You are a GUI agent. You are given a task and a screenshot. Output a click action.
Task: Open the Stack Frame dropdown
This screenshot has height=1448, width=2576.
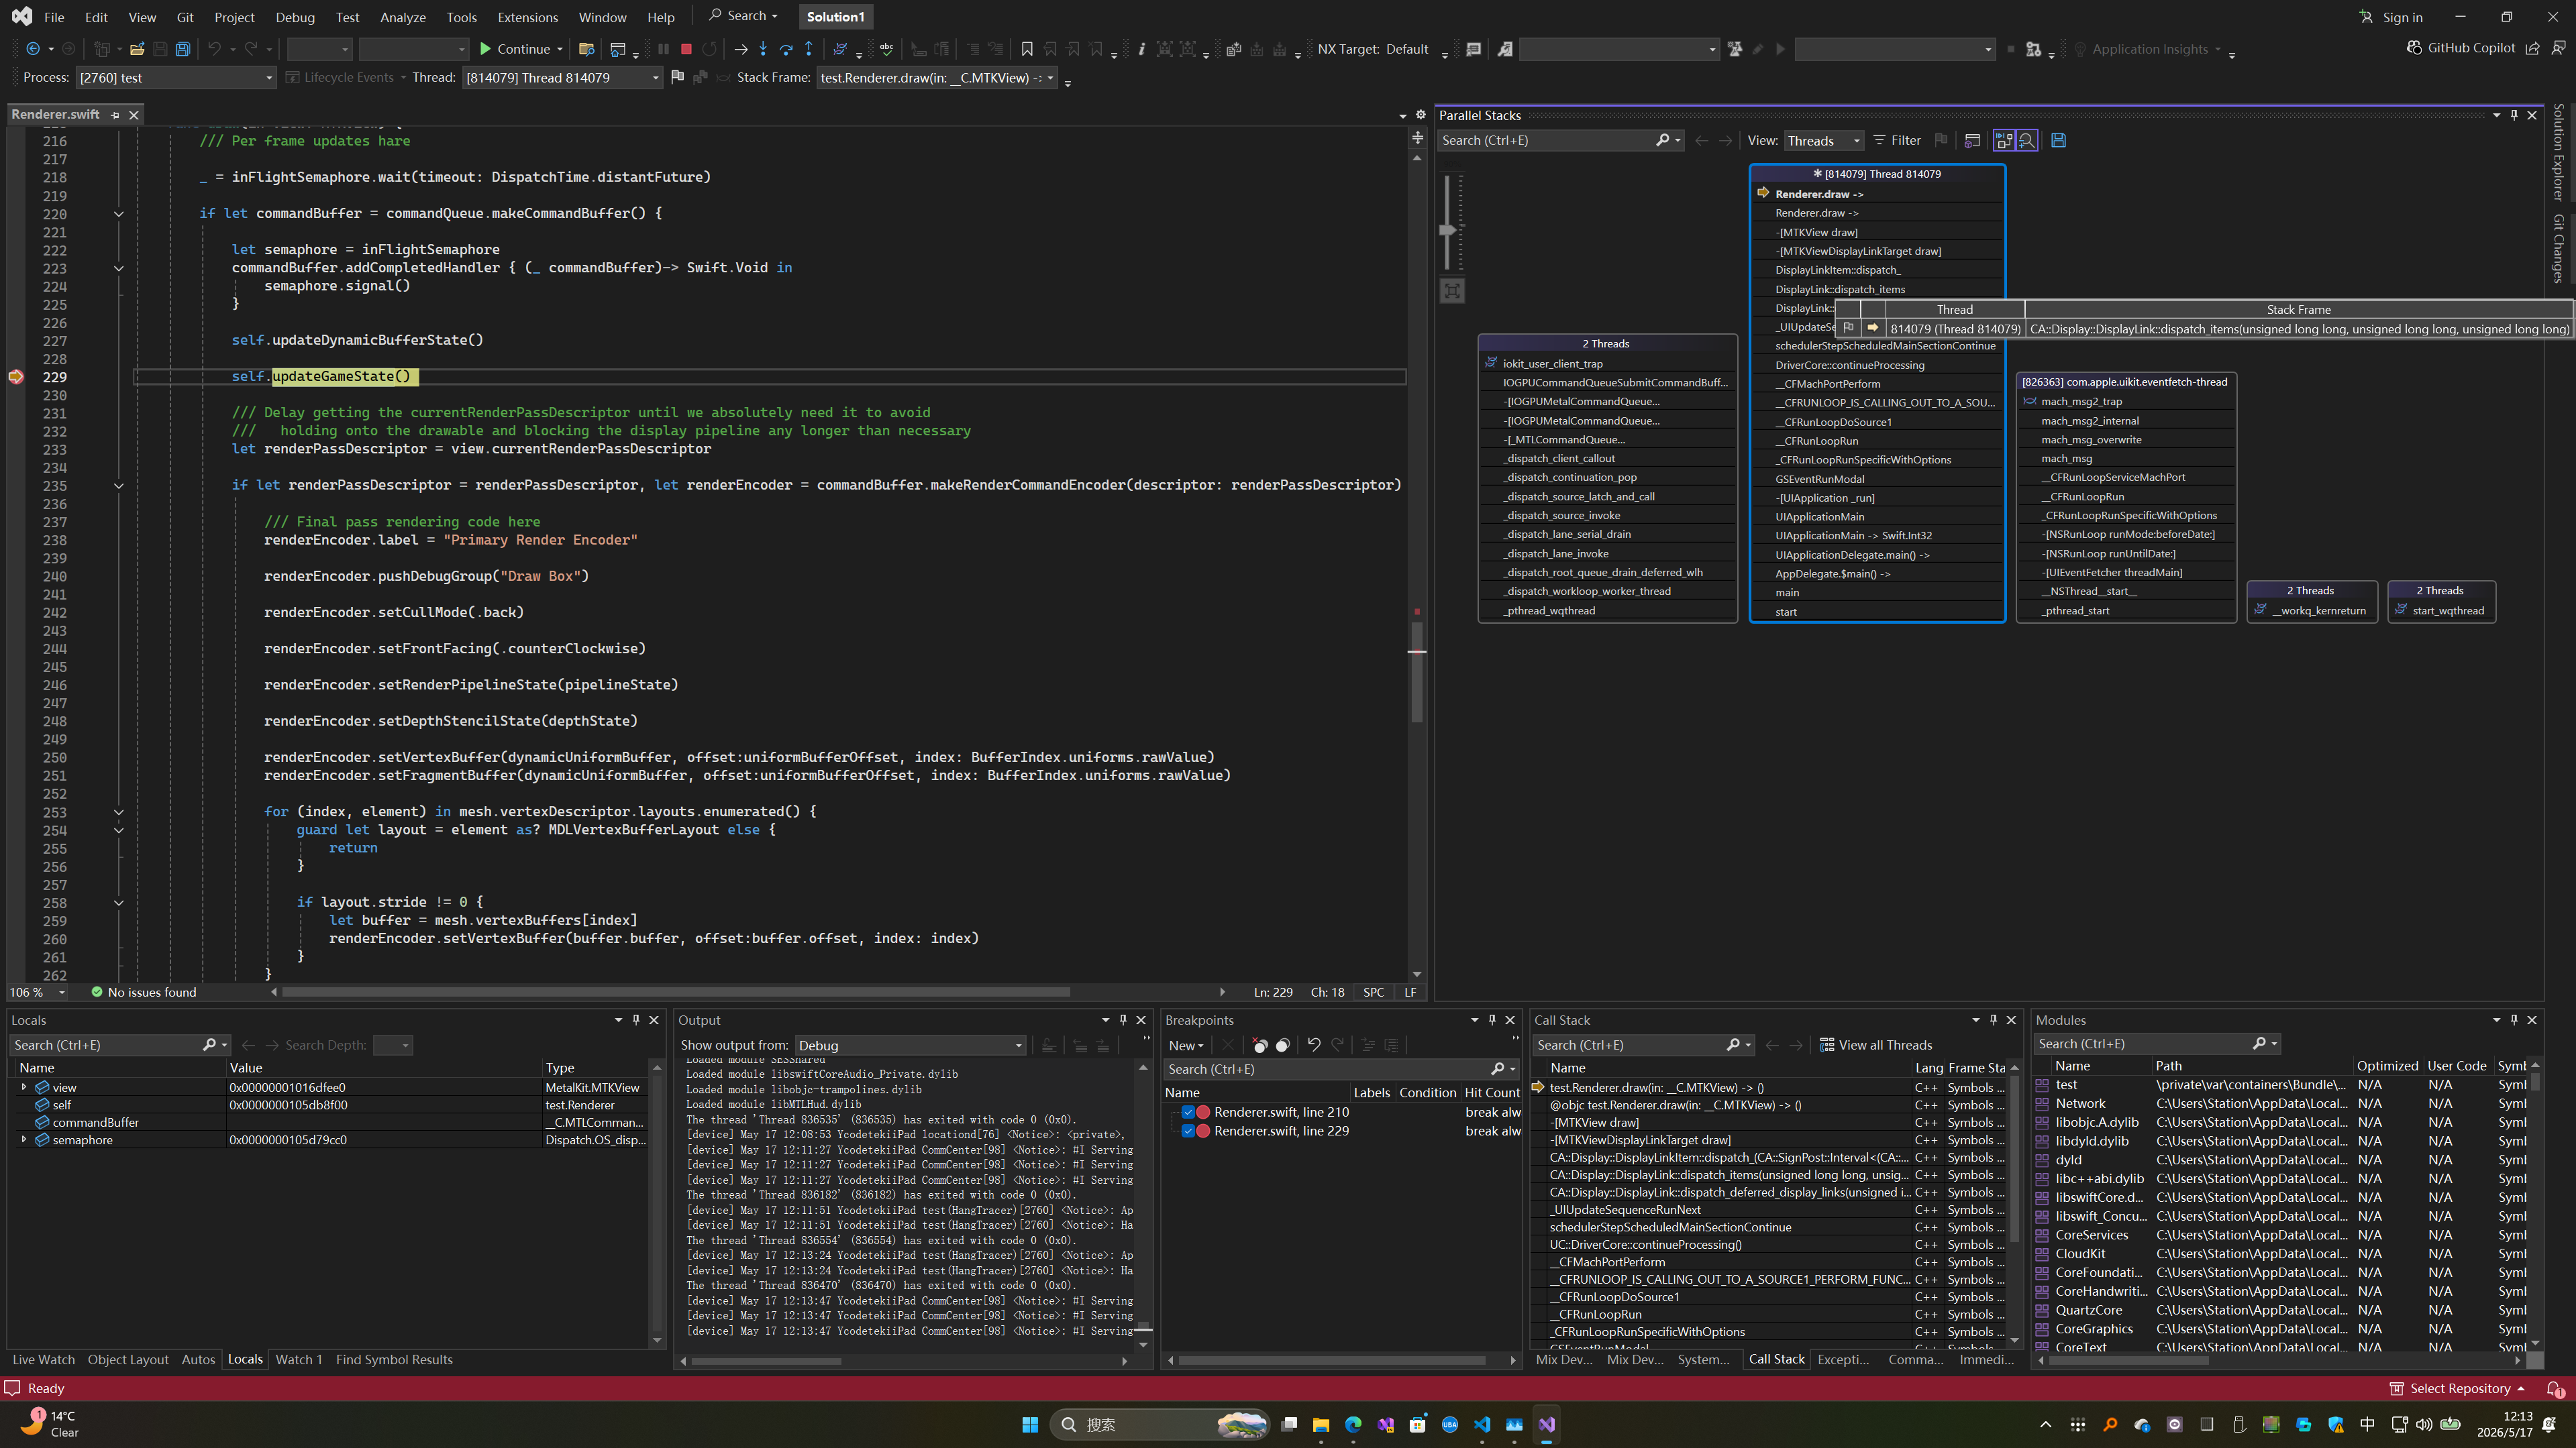coord(937,77)
